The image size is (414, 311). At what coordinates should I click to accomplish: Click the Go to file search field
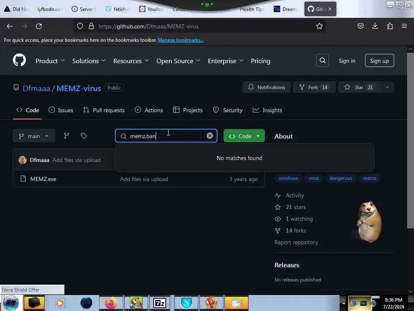click(166, 136)
